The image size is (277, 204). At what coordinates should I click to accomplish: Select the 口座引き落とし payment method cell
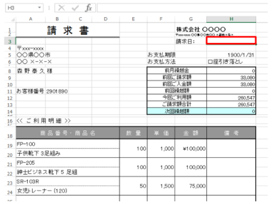(231, 62)
